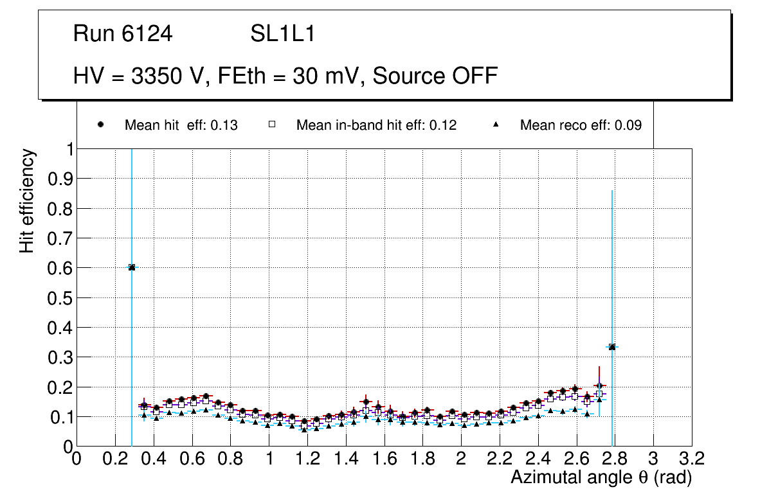The width and height of the screenshot is (769, 496).
Task: Select the data point at 0.33 near 2.8 rad
Action: 612,347
